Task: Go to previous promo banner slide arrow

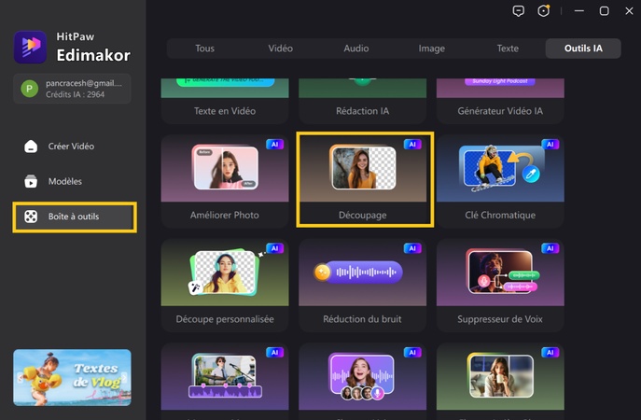Action: pyautogui.click(x=20, y=378)
